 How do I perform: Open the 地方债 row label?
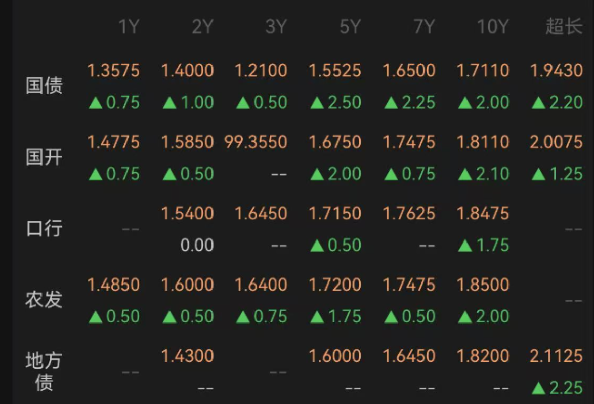pos(44,372)
